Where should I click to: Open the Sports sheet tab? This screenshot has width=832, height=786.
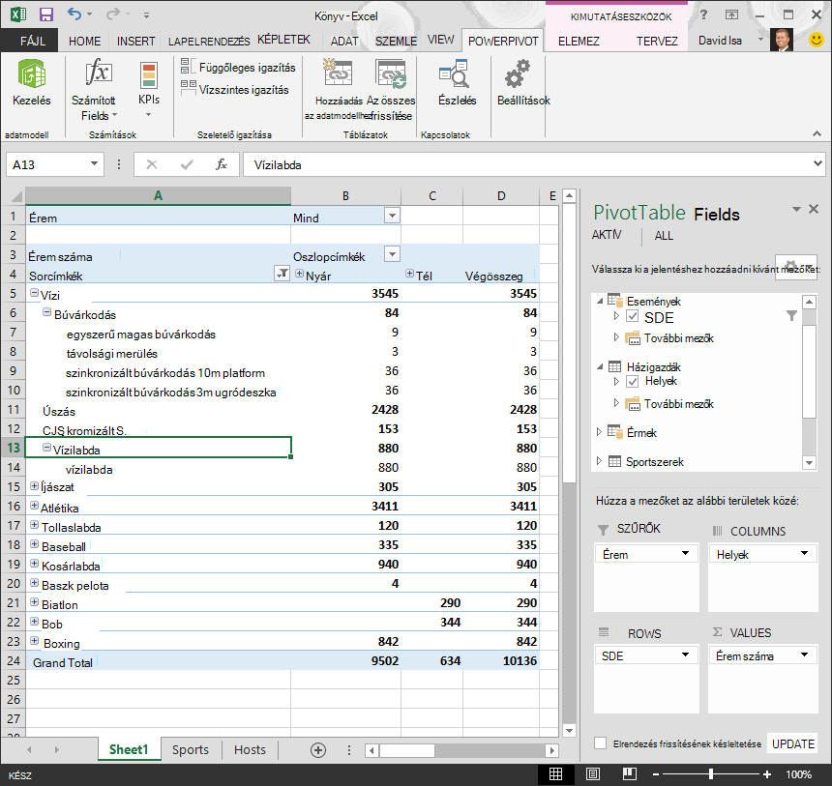pyautogui.click(x=190, y=750)
